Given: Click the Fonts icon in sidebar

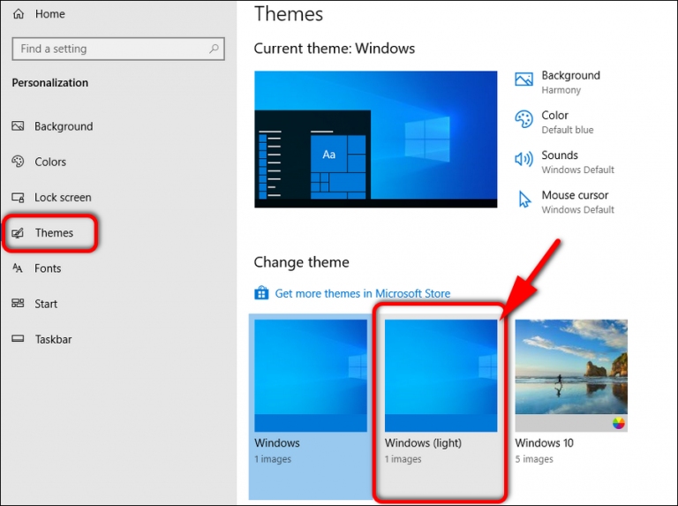Looking at the screenshot, I should [18, 268].
